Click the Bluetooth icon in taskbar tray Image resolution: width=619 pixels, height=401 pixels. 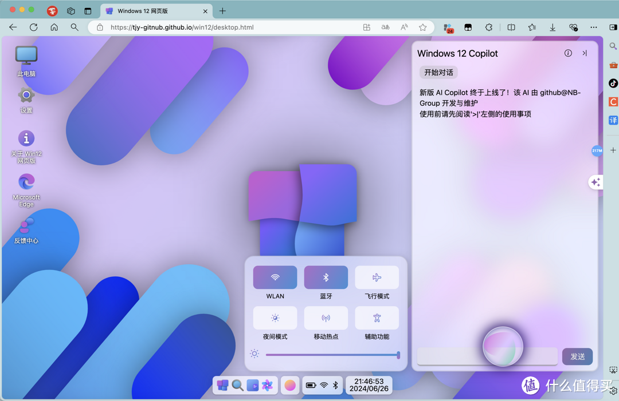tap(335, 385)
